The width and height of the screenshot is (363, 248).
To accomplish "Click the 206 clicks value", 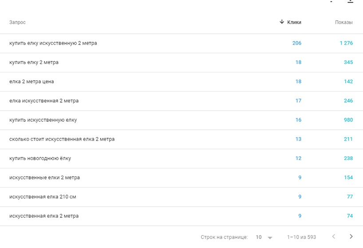I will pyautogui.click(x=297, y=43).
